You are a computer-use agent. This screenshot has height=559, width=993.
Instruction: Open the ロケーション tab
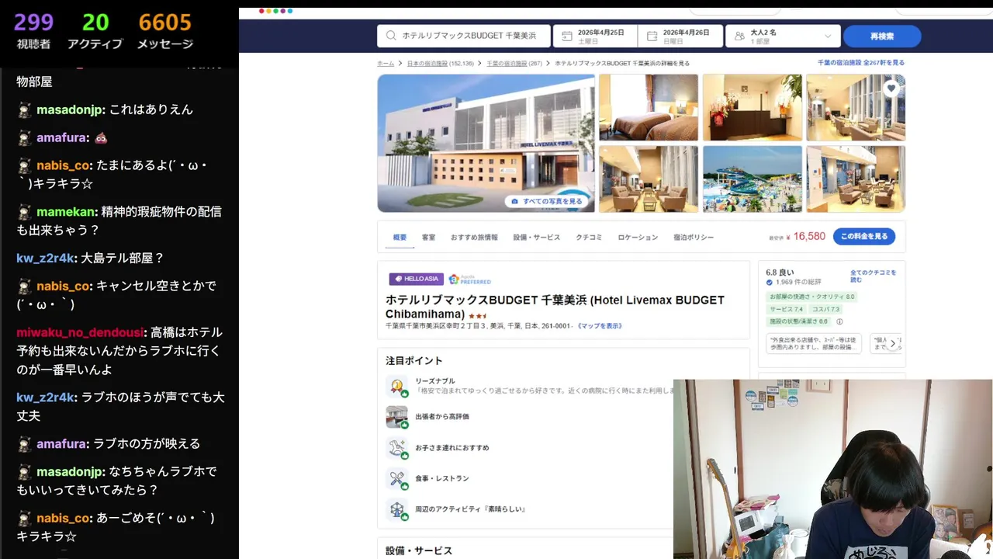[x=638, y=237]
